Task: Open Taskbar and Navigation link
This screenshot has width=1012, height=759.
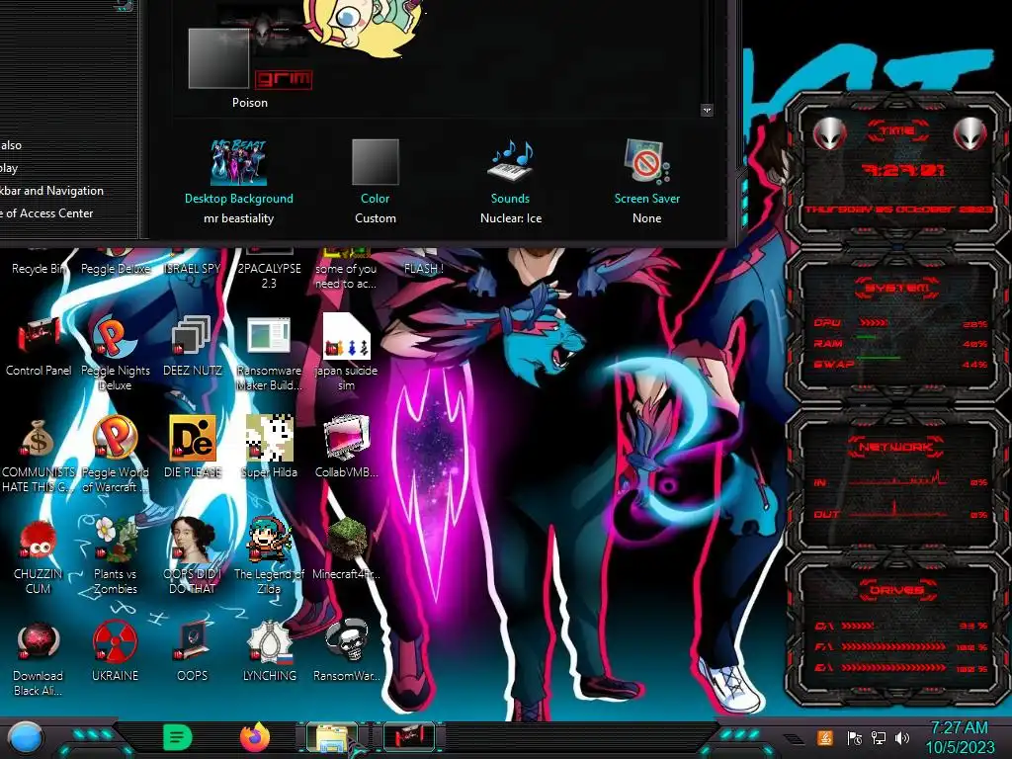Action: tap(51, 191)
